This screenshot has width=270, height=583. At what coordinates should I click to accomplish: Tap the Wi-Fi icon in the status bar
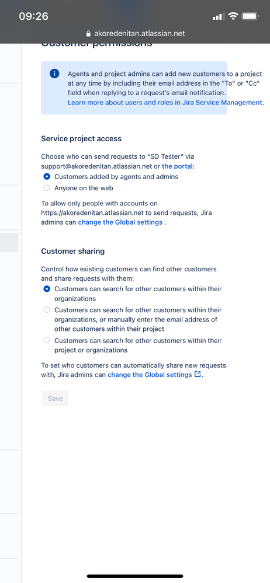coord(234,16)
